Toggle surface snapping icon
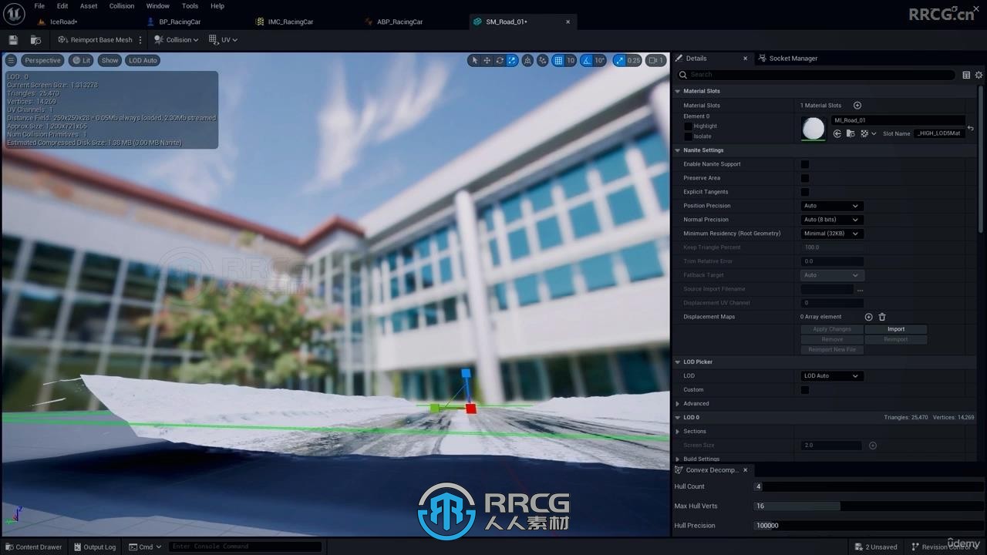The width and height of the screenshot is (987, 555). click(543, 60)
